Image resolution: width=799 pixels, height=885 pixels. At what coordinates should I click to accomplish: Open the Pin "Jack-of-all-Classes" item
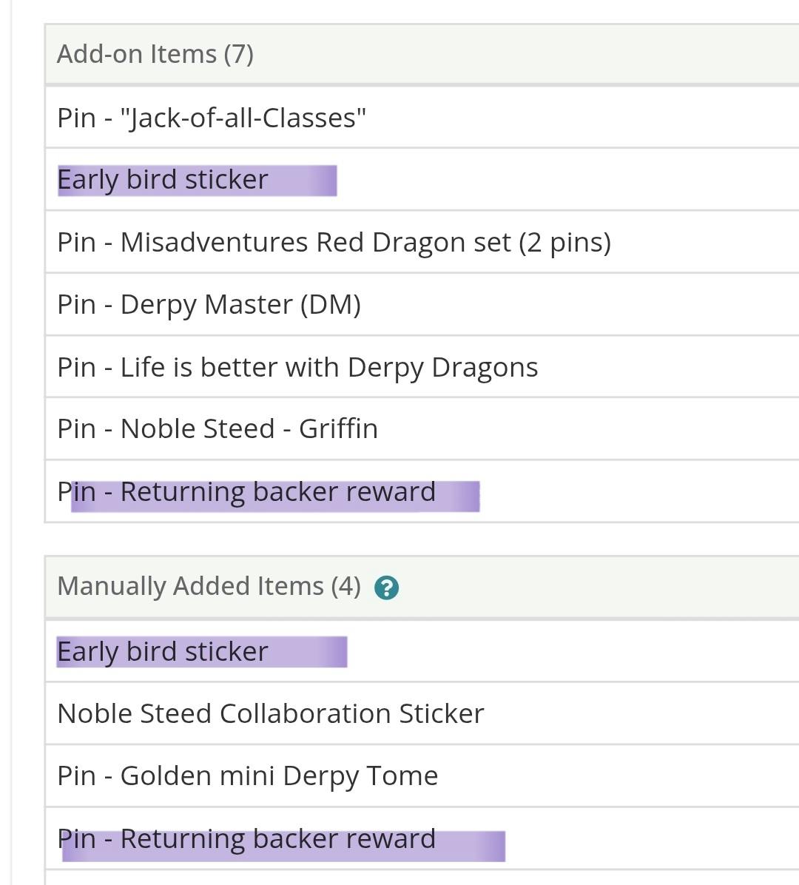[212, 118]
